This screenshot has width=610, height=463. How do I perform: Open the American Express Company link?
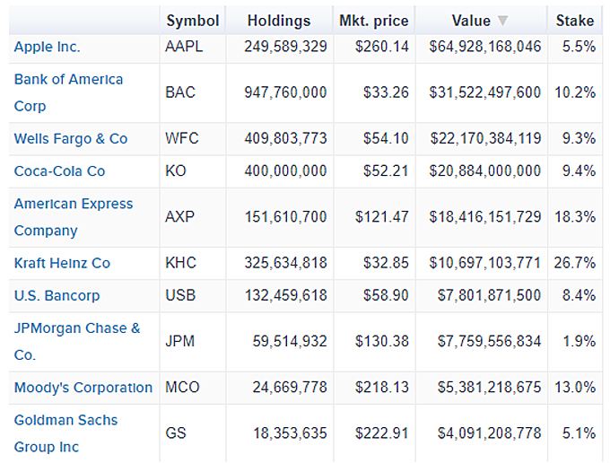click(74, 217)
